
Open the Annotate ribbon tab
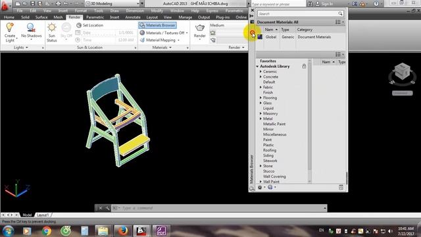[133, 17]
